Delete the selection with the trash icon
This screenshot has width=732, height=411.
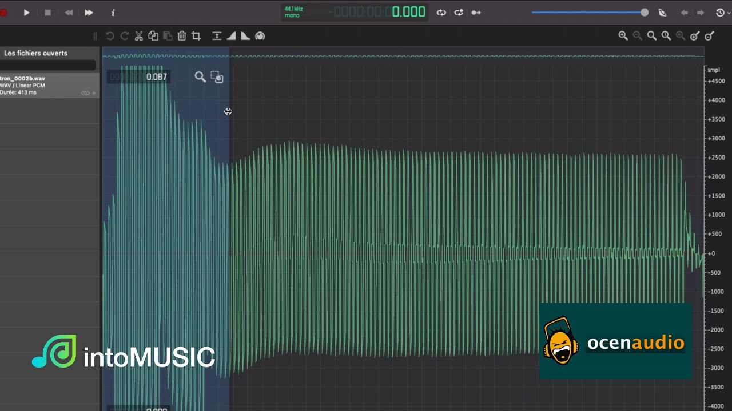(182, 36)
